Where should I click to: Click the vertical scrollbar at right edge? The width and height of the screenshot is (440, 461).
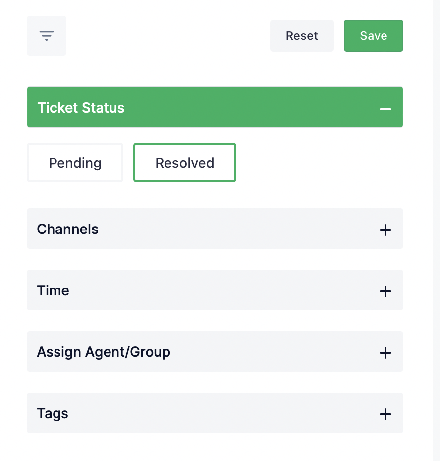coord(437,230)
